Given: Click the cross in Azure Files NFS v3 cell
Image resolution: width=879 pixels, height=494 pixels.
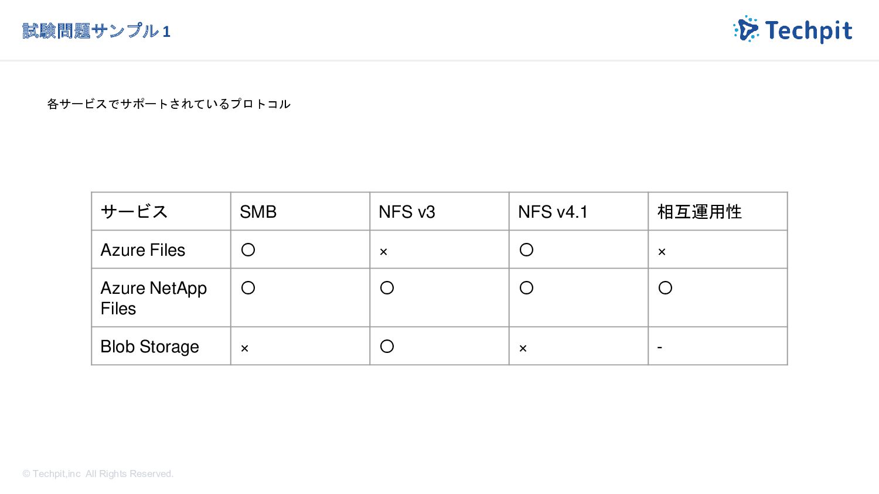Looking at the screenshot, I should click(383, 252).
